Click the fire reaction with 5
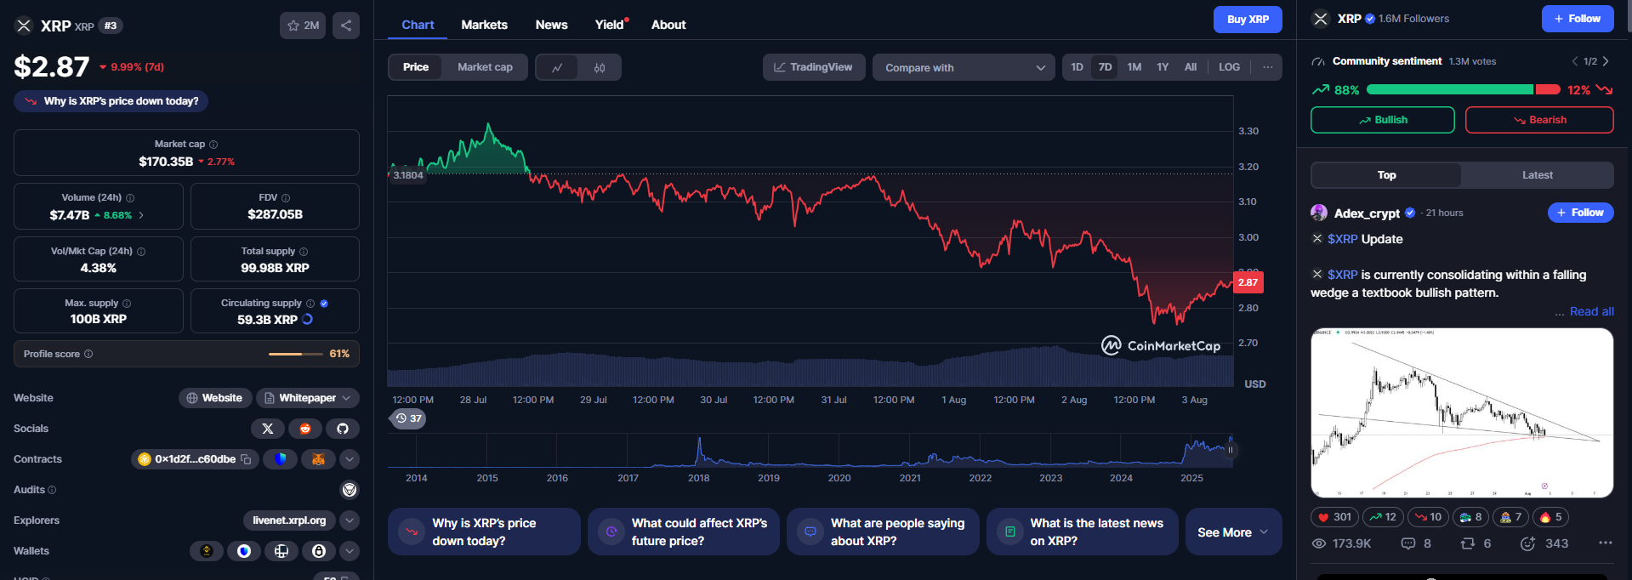 pyautogui.click(x=1550, y=517)
